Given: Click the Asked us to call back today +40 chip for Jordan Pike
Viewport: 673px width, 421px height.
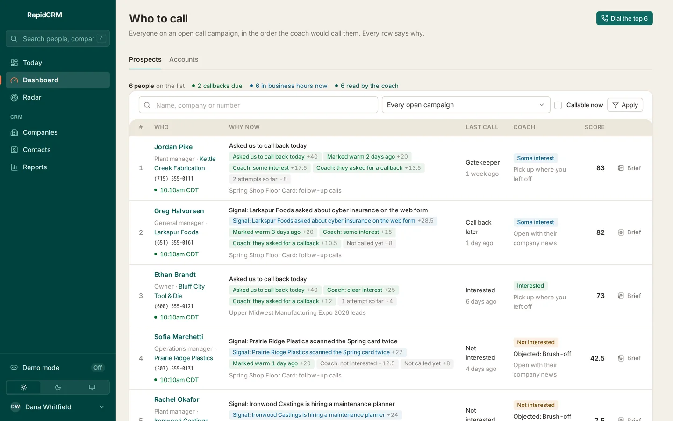Looking at the screenshot, I should click(275, 157).
